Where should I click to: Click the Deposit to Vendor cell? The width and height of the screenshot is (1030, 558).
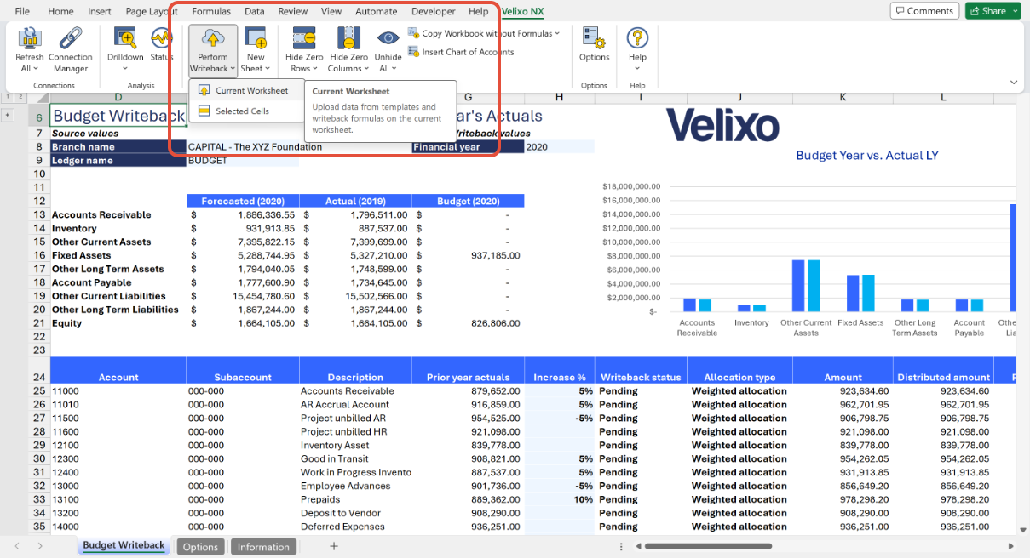coord(355,513)
